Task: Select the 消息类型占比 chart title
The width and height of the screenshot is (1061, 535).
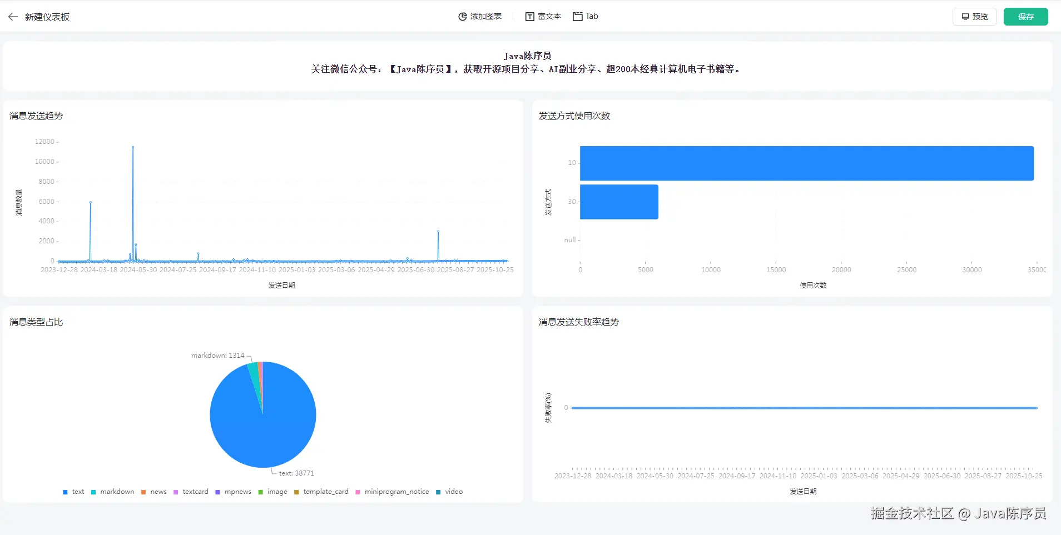Action: point(36,322)
